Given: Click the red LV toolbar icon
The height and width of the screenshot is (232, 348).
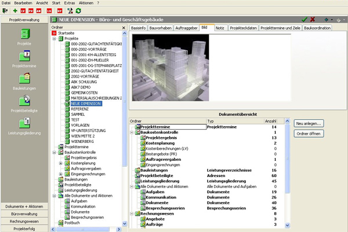Looking at the screenshot, I should pos(23,10).
